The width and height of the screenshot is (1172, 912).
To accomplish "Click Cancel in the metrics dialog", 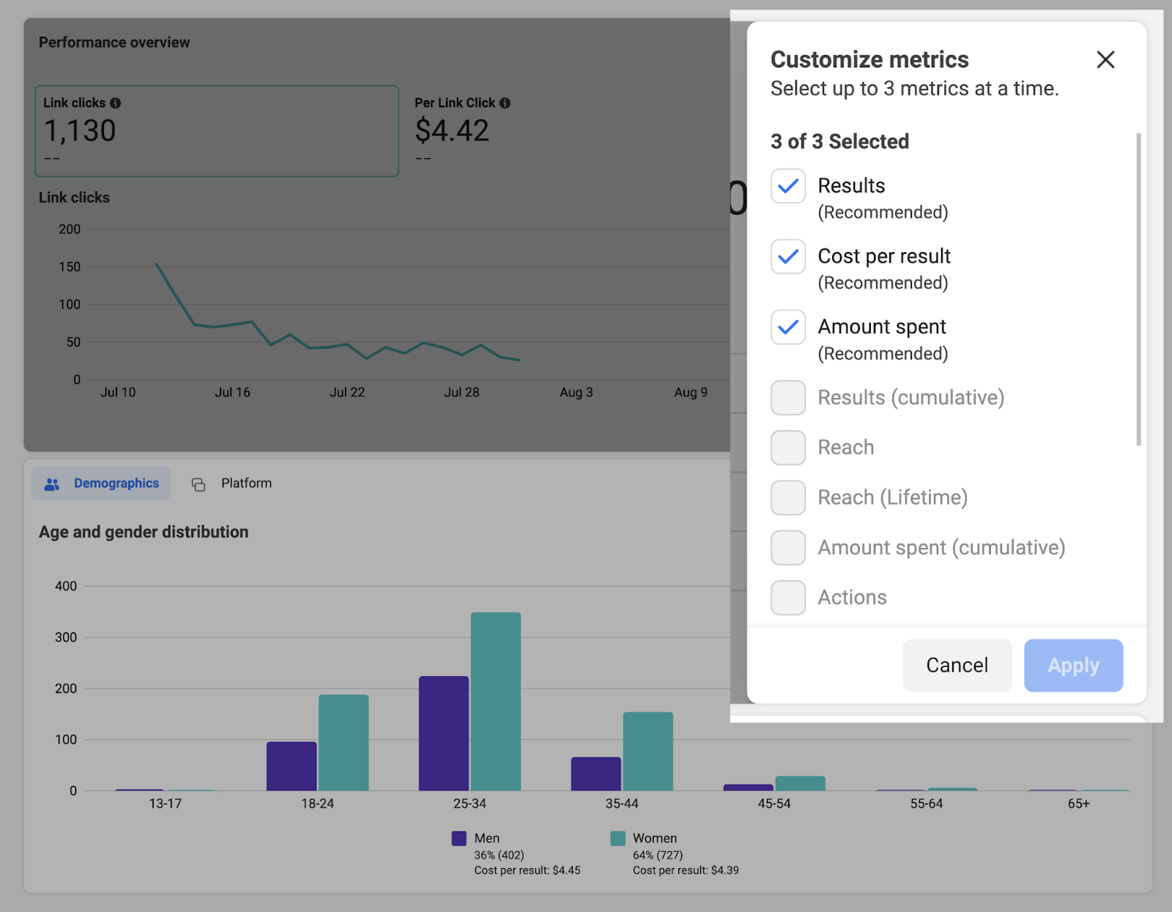I will (957, 665).
